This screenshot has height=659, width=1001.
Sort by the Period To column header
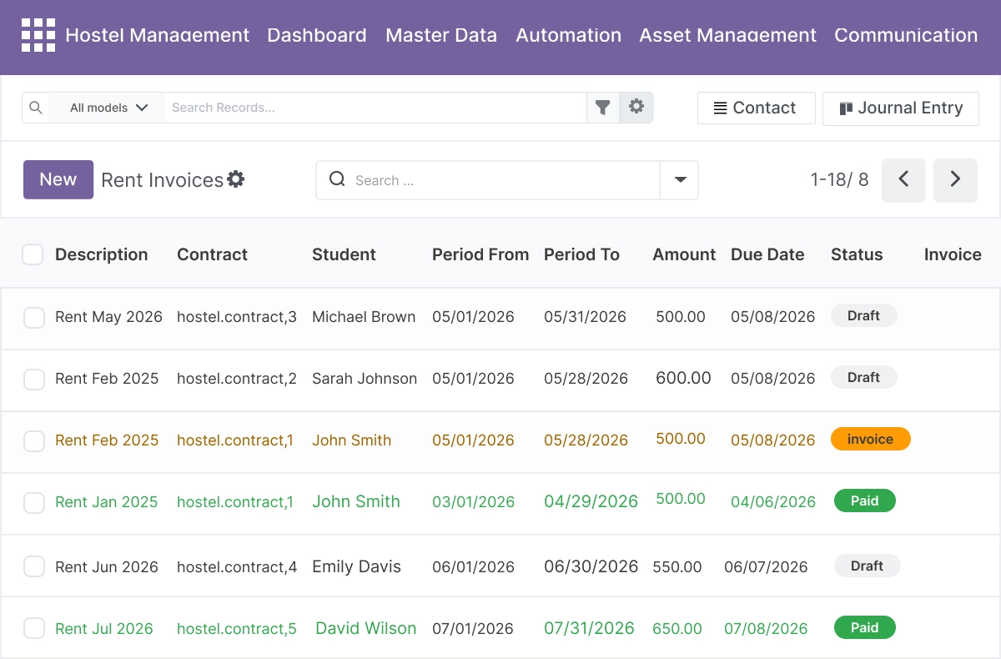click(x=581, y=254)
